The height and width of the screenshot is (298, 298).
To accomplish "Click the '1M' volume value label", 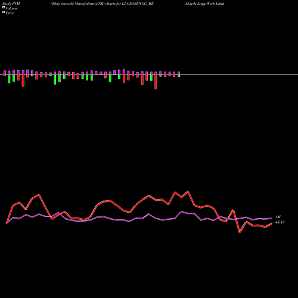I will tap(278, 217).
